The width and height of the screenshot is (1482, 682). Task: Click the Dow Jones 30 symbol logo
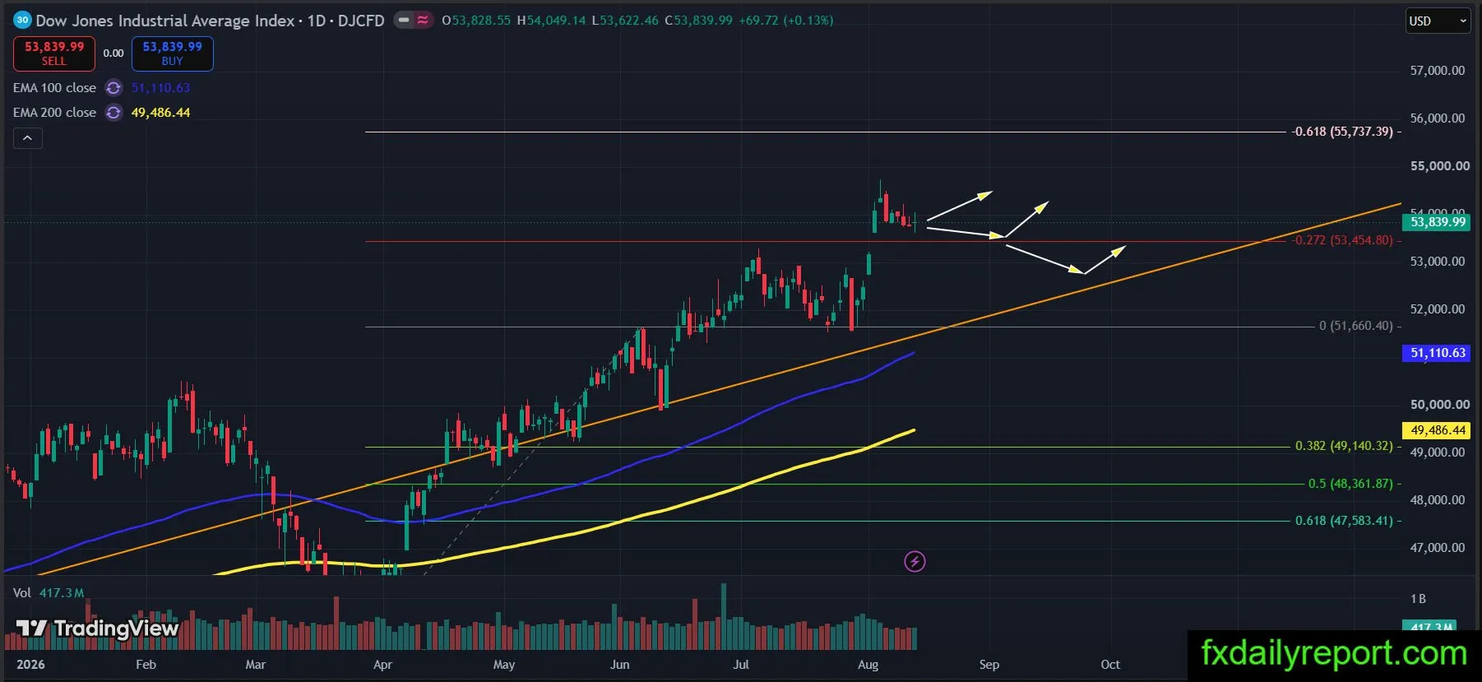pos(22,21)
